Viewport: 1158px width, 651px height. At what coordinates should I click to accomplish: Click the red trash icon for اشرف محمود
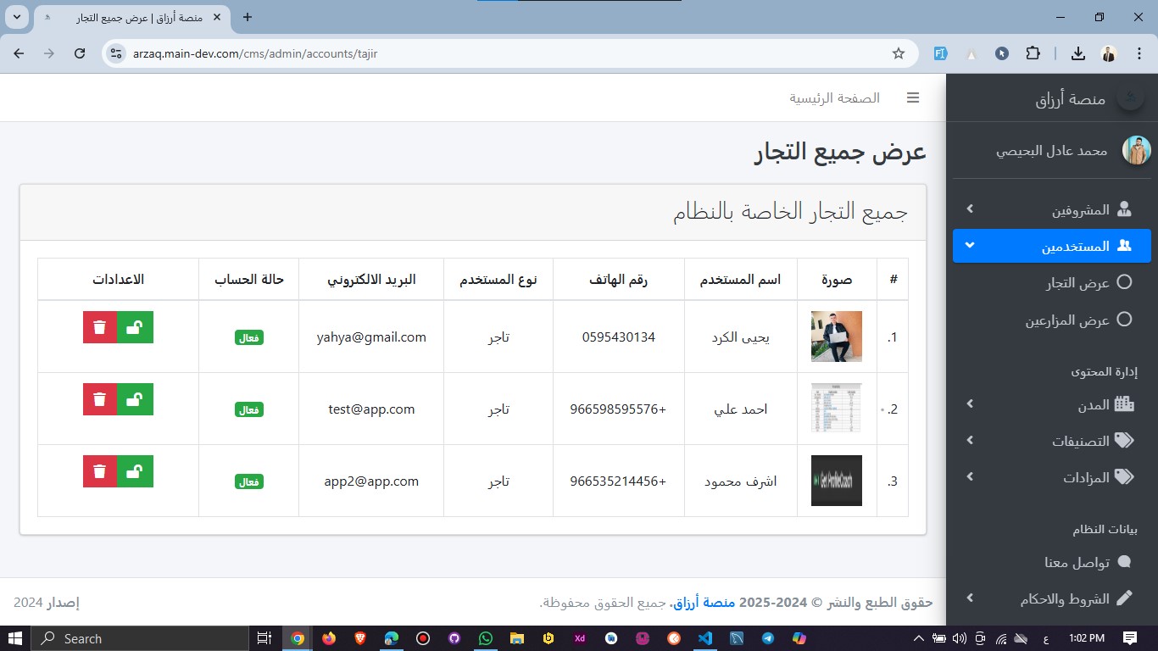[100, 471]
